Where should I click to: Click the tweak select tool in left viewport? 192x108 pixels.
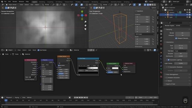point(3,8)
